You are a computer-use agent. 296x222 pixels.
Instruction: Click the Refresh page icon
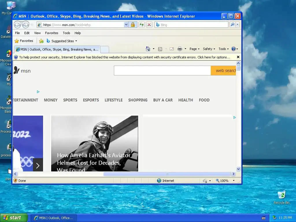pyautogui.click(x=142, y=25)
